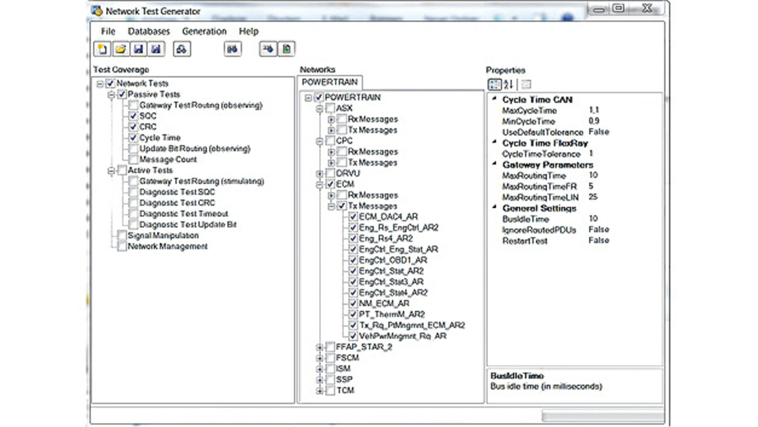Click the Open folder toolbar icon
Image resolution: width=758 pixels, height=427 pixels.
click(x=120, y=49)
